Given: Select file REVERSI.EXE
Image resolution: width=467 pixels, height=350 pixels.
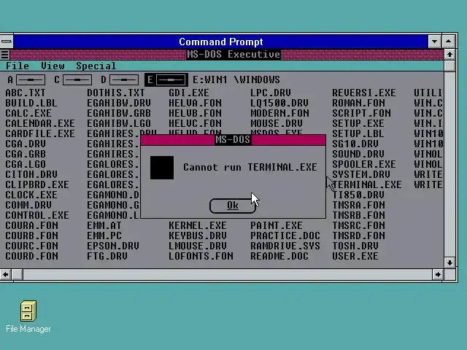Looking at the screenshot, I should pyautogui.click(x=364, y=93).
